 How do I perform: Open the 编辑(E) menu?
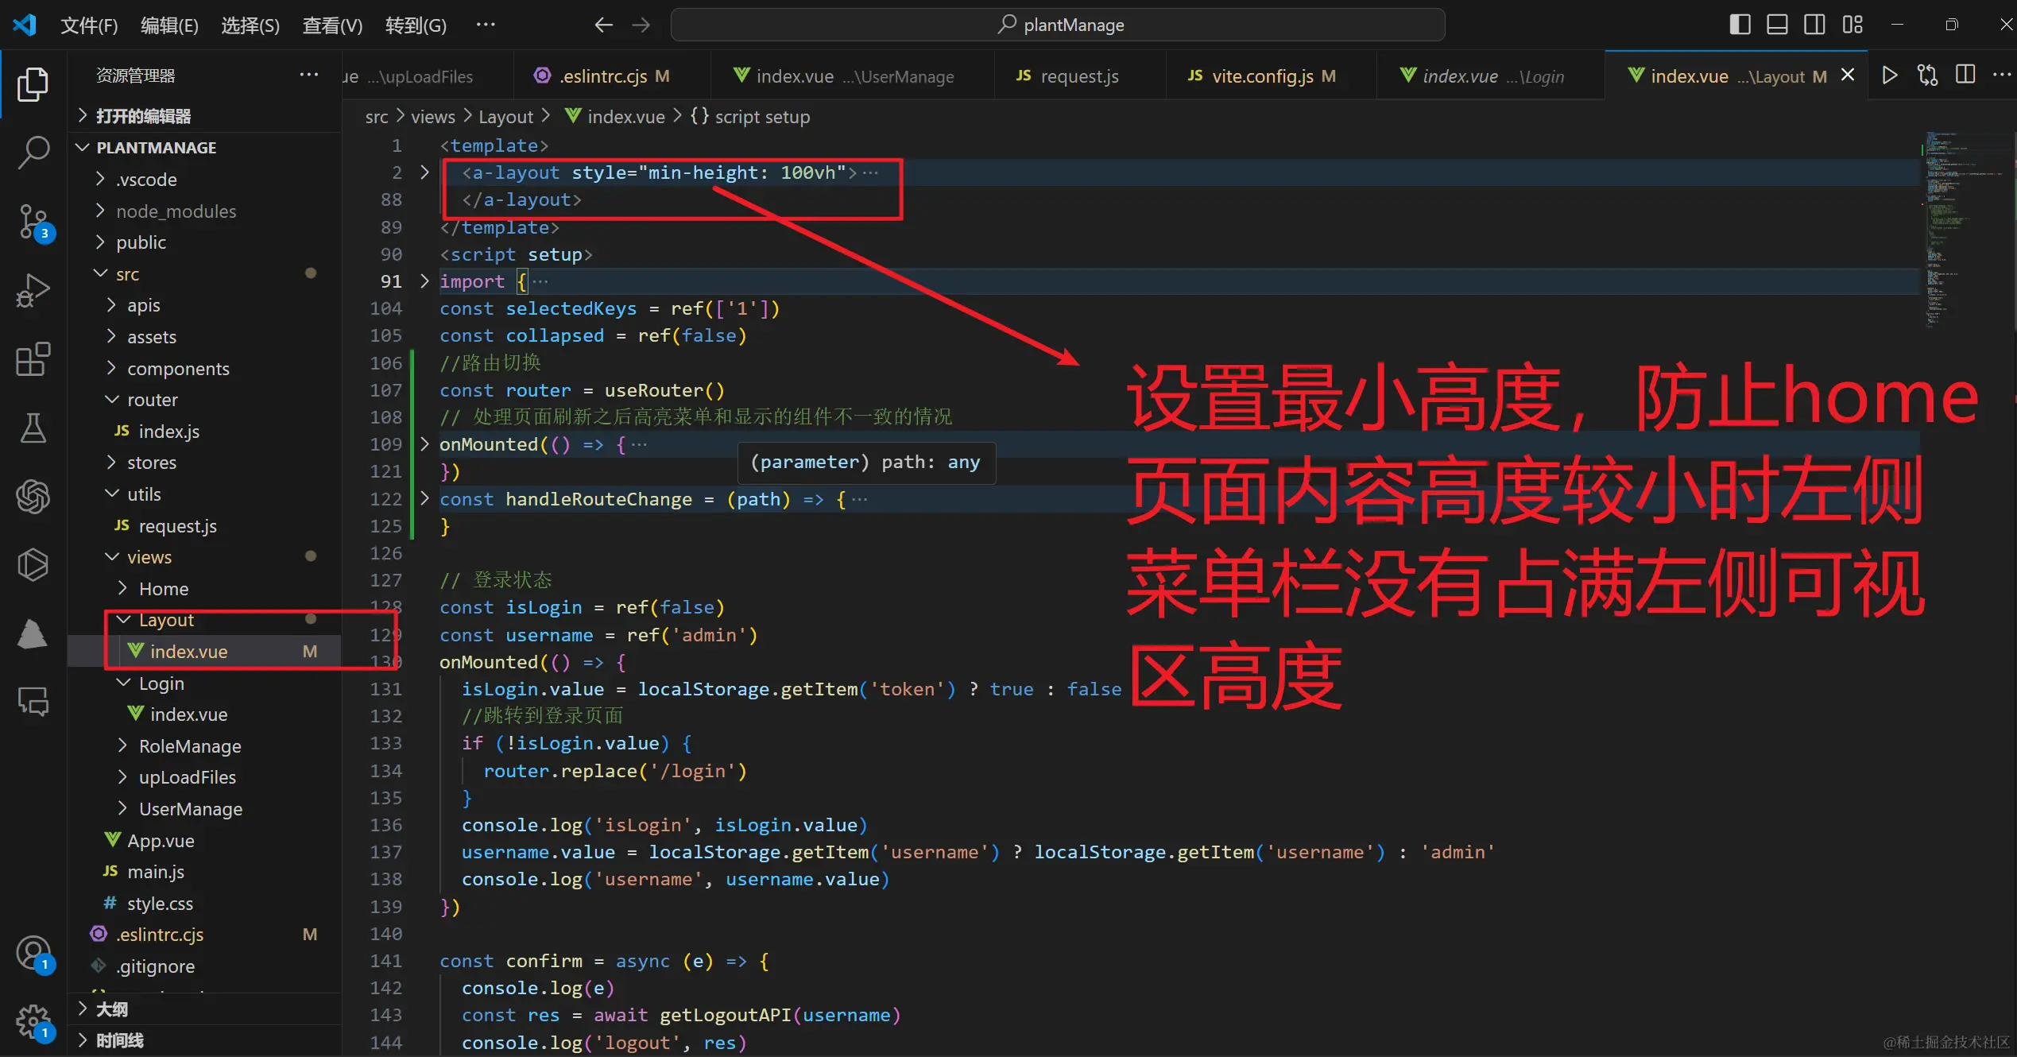169,25
